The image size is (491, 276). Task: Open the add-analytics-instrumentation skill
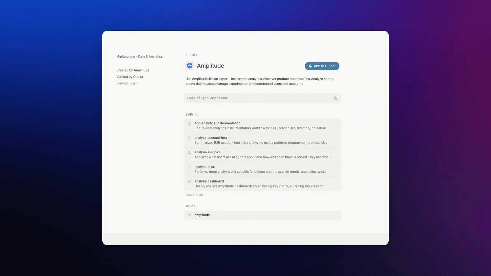pyautogui.click(x=262, y=126)
